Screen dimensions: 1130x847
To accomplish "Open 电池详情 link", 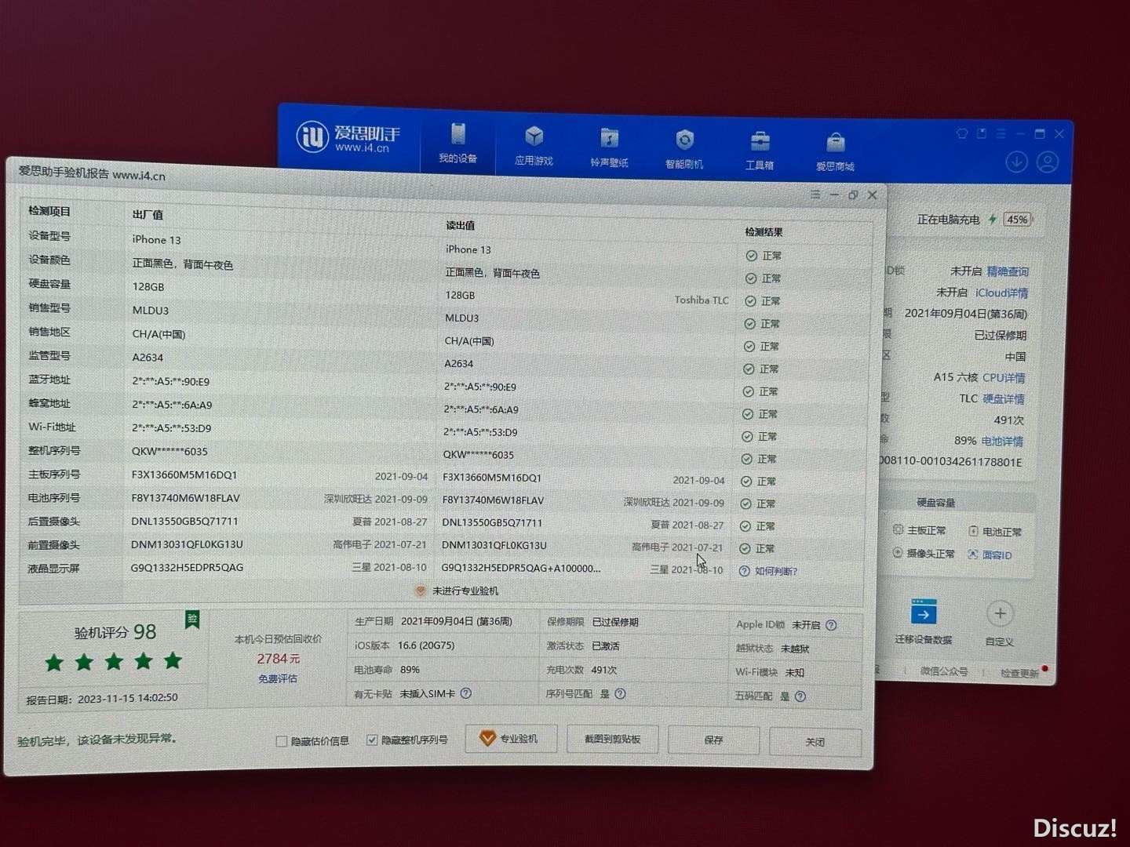I will (x=1002, y=442).
